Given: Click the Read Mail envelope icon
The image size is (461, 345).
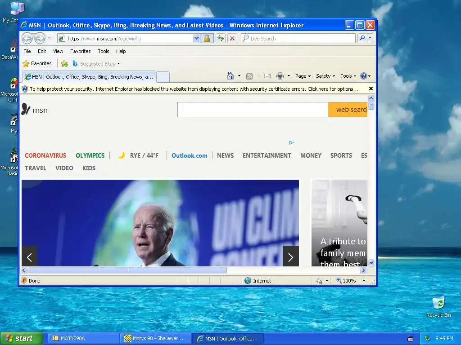Looking at the screenshot, I should 267,76.
